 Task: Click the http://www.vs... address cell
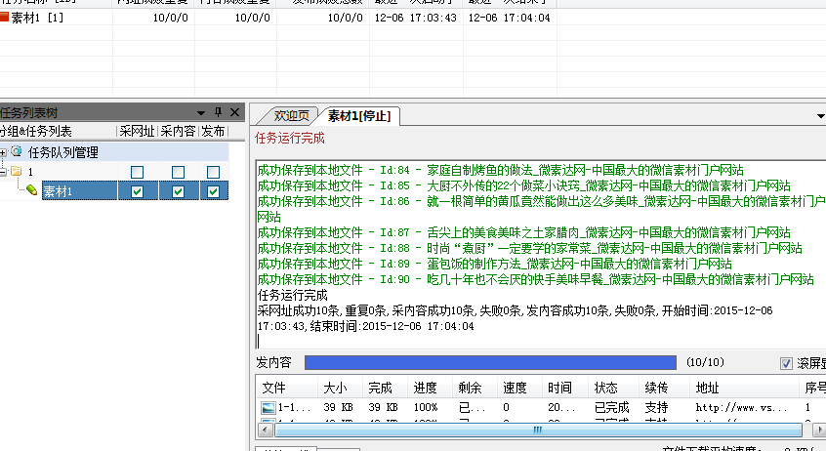(741, 407)
